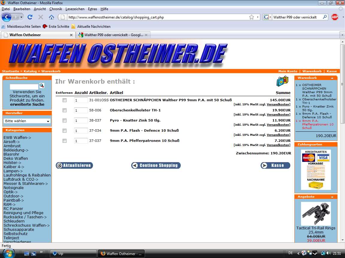The image size is (345, 258).
Task: Go to the Home page icon
Action: click(52, 17)
